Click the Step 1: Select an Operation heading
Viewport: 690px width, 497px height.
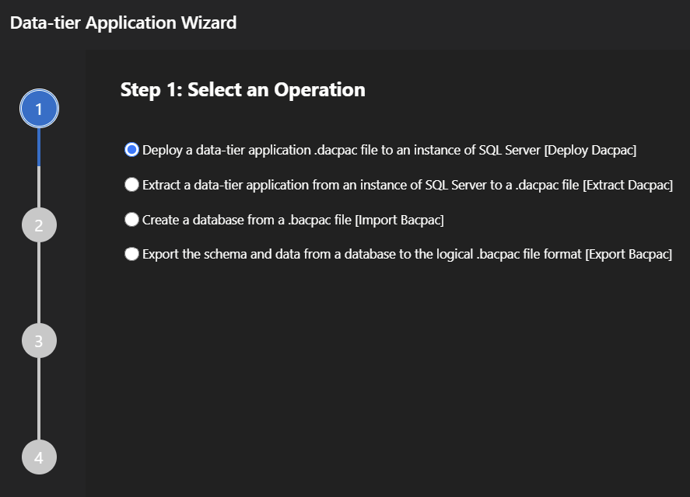pos(242,89)
